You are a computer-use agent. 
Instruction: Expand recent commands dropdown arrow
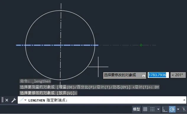click(x=25, y=100)
